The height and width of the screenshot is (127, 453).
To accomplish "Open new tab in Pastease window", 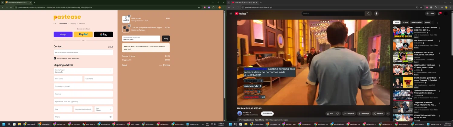I will tap(34, 2).
